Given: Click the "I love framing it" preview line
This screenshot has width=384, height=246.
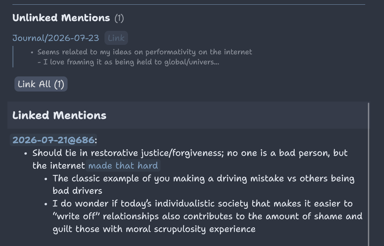Looking at the screenshot, I should point(128,62).
